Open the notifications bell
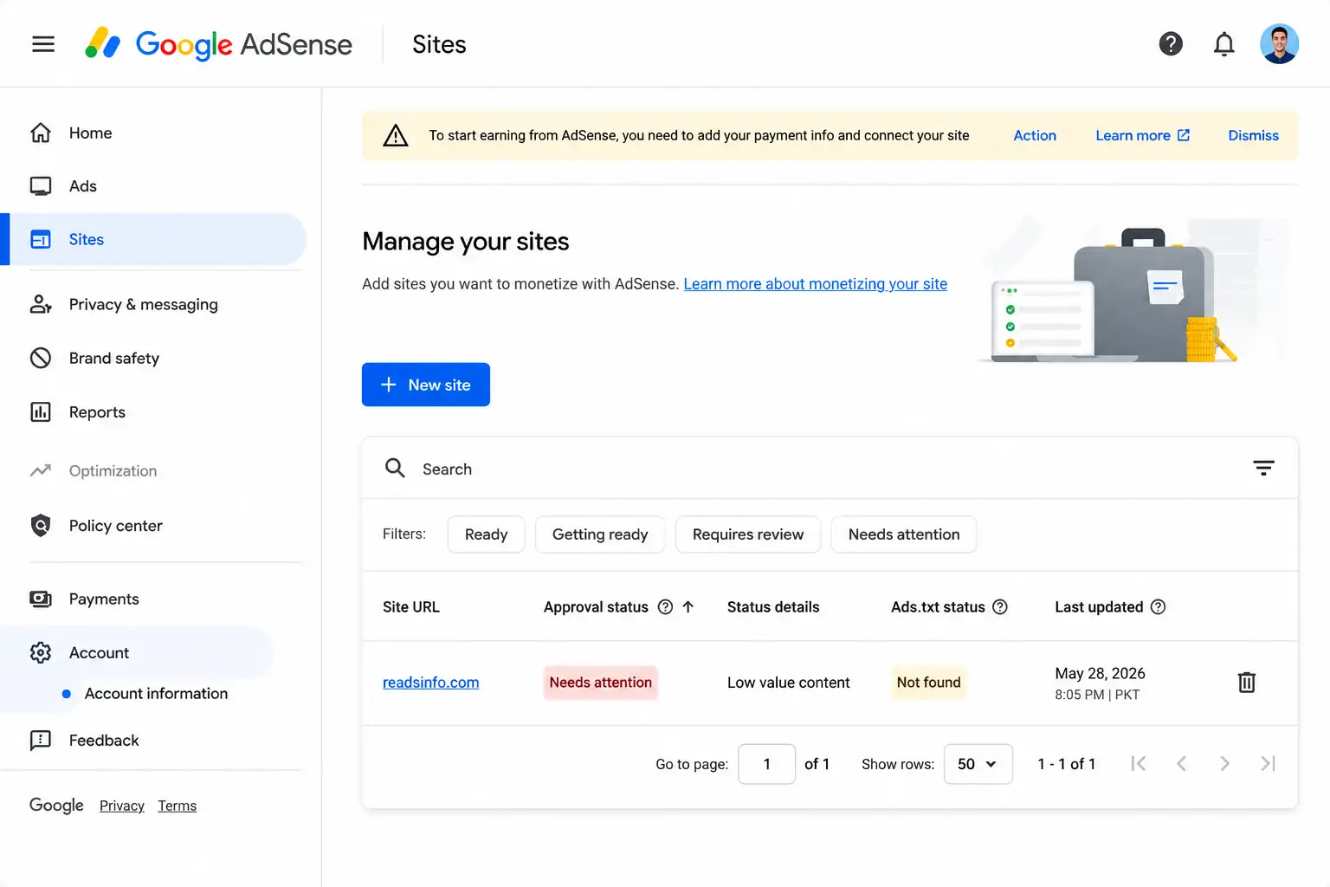Image resolution: width=1330 pixels, height=887 pixels. [1223, 44]
